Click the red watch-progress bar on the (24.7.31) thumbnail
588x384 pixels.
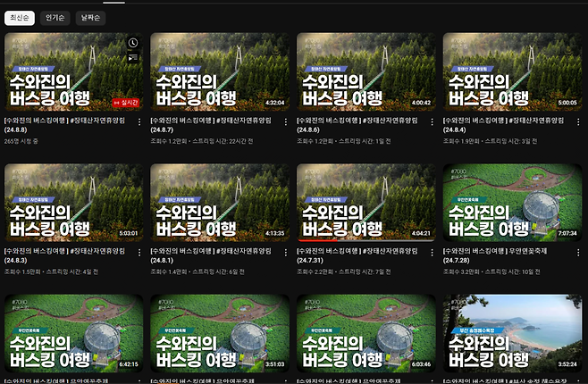click(x=317, y=240)
